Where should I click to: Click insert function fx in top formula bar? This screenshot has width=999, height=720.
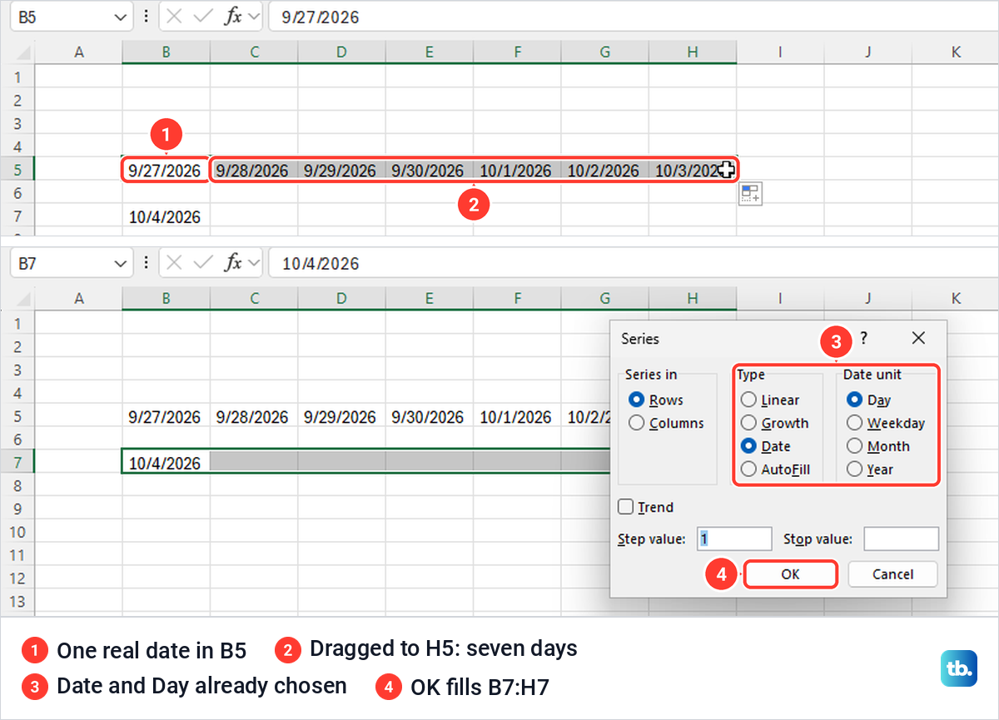233,17
